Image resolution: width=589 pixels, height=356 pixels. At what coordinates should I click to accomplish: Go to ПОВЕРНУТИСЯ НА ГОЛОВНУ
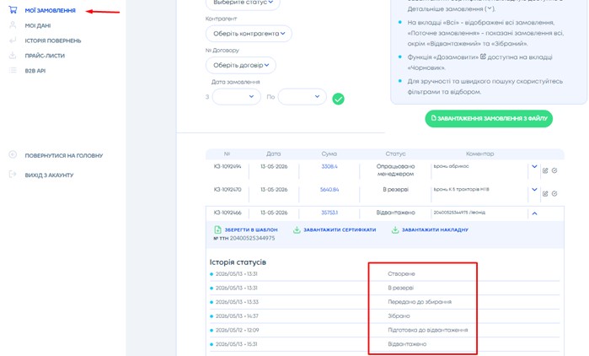pos(64,155)
